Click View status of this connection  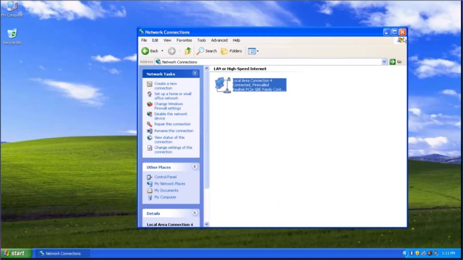(169, 139)
